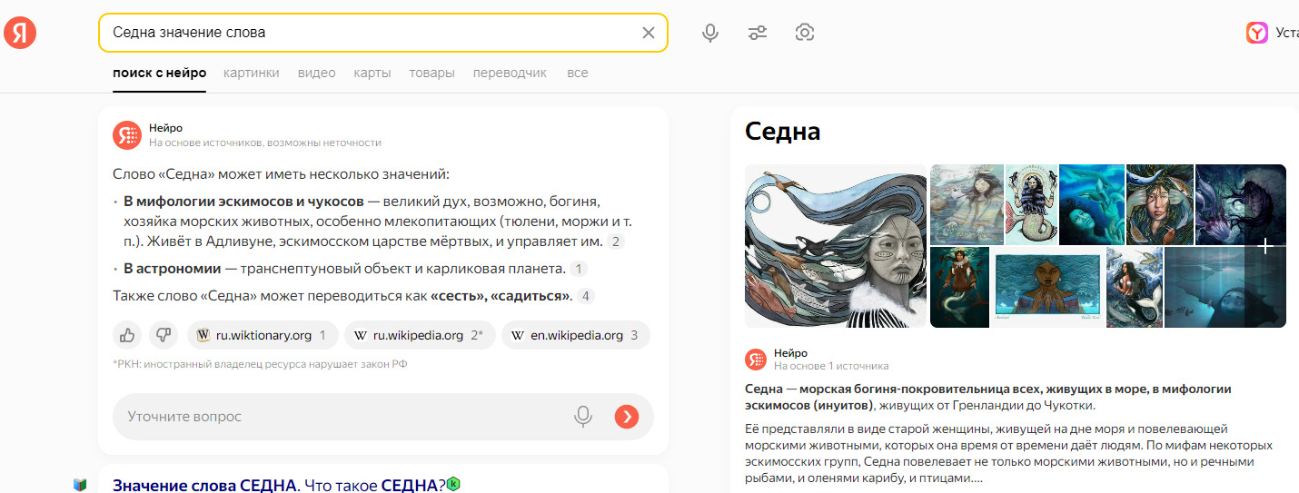Open search settings sliders icon
Screen dimensions: 1299x493
758,33
